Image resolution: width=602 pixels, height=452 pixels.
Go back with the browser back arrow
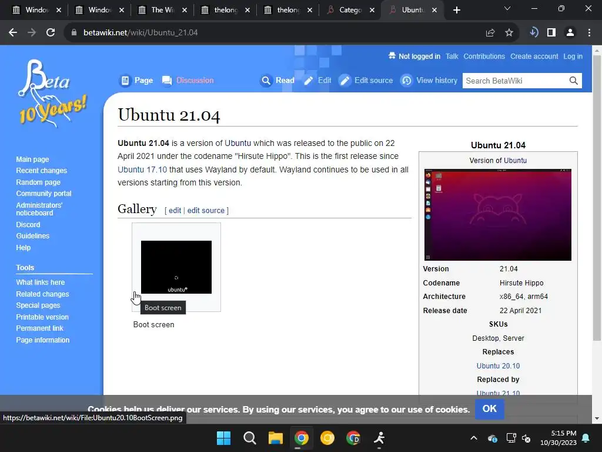(x=13, y=33)
